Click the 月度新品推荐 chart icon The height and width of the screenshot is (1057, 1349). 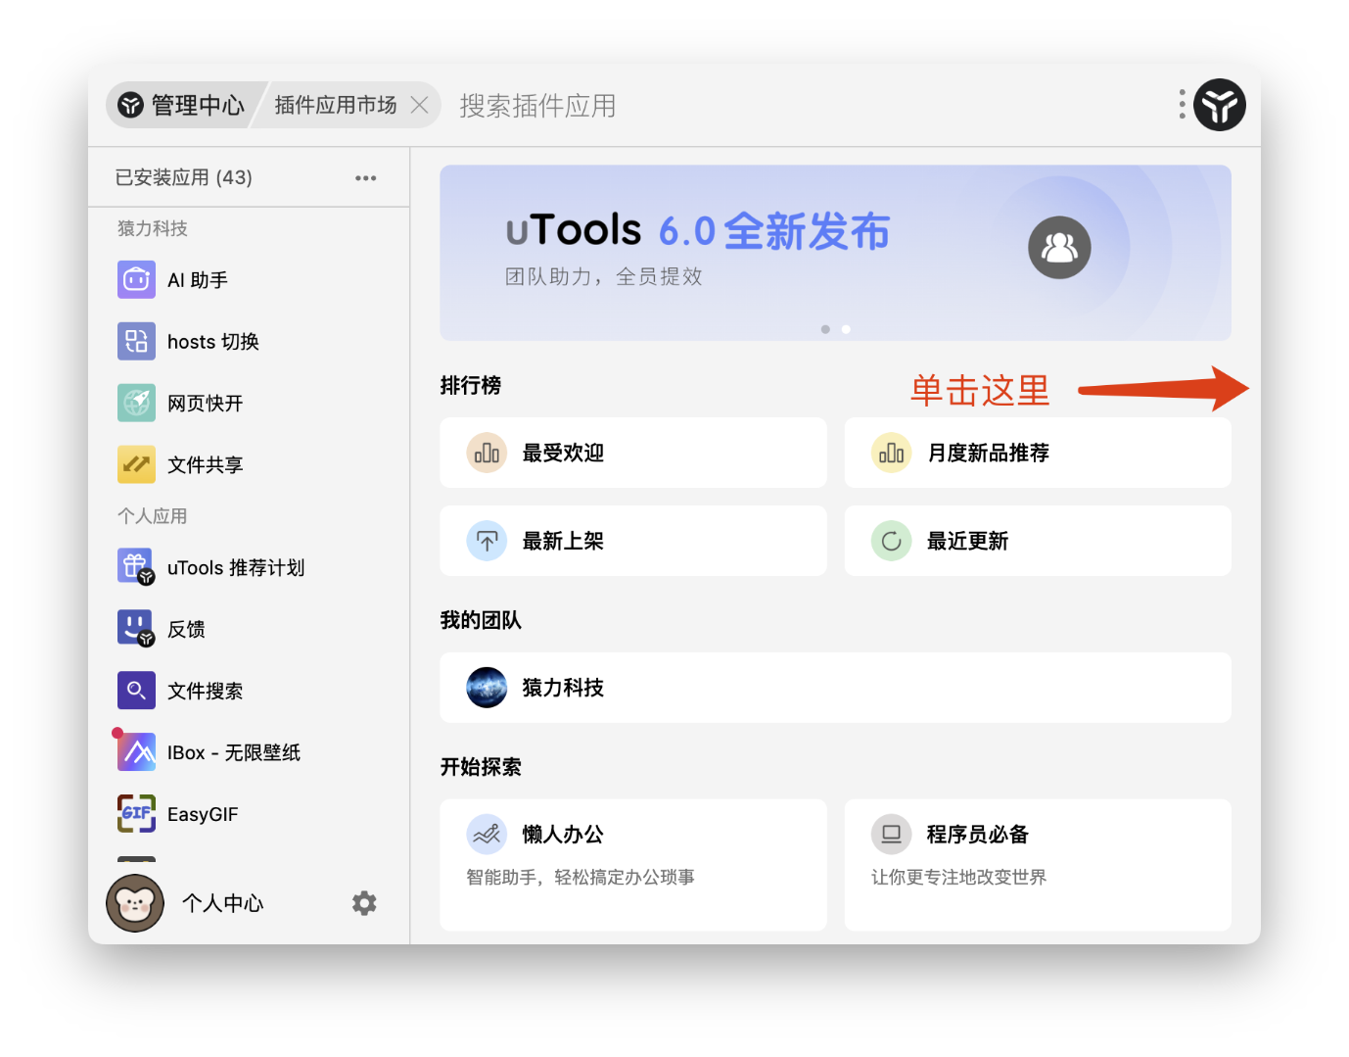coord(891,453)
